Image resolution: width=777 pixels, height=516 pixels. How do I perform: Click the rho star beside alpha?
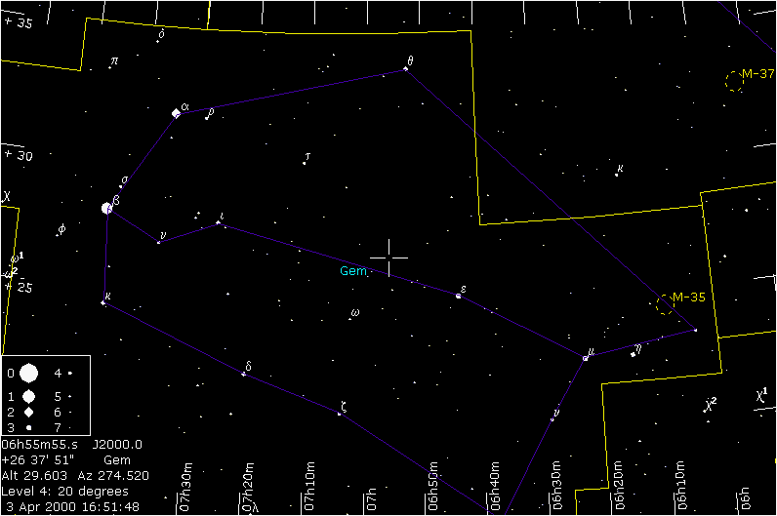click(x=206, y=118)
